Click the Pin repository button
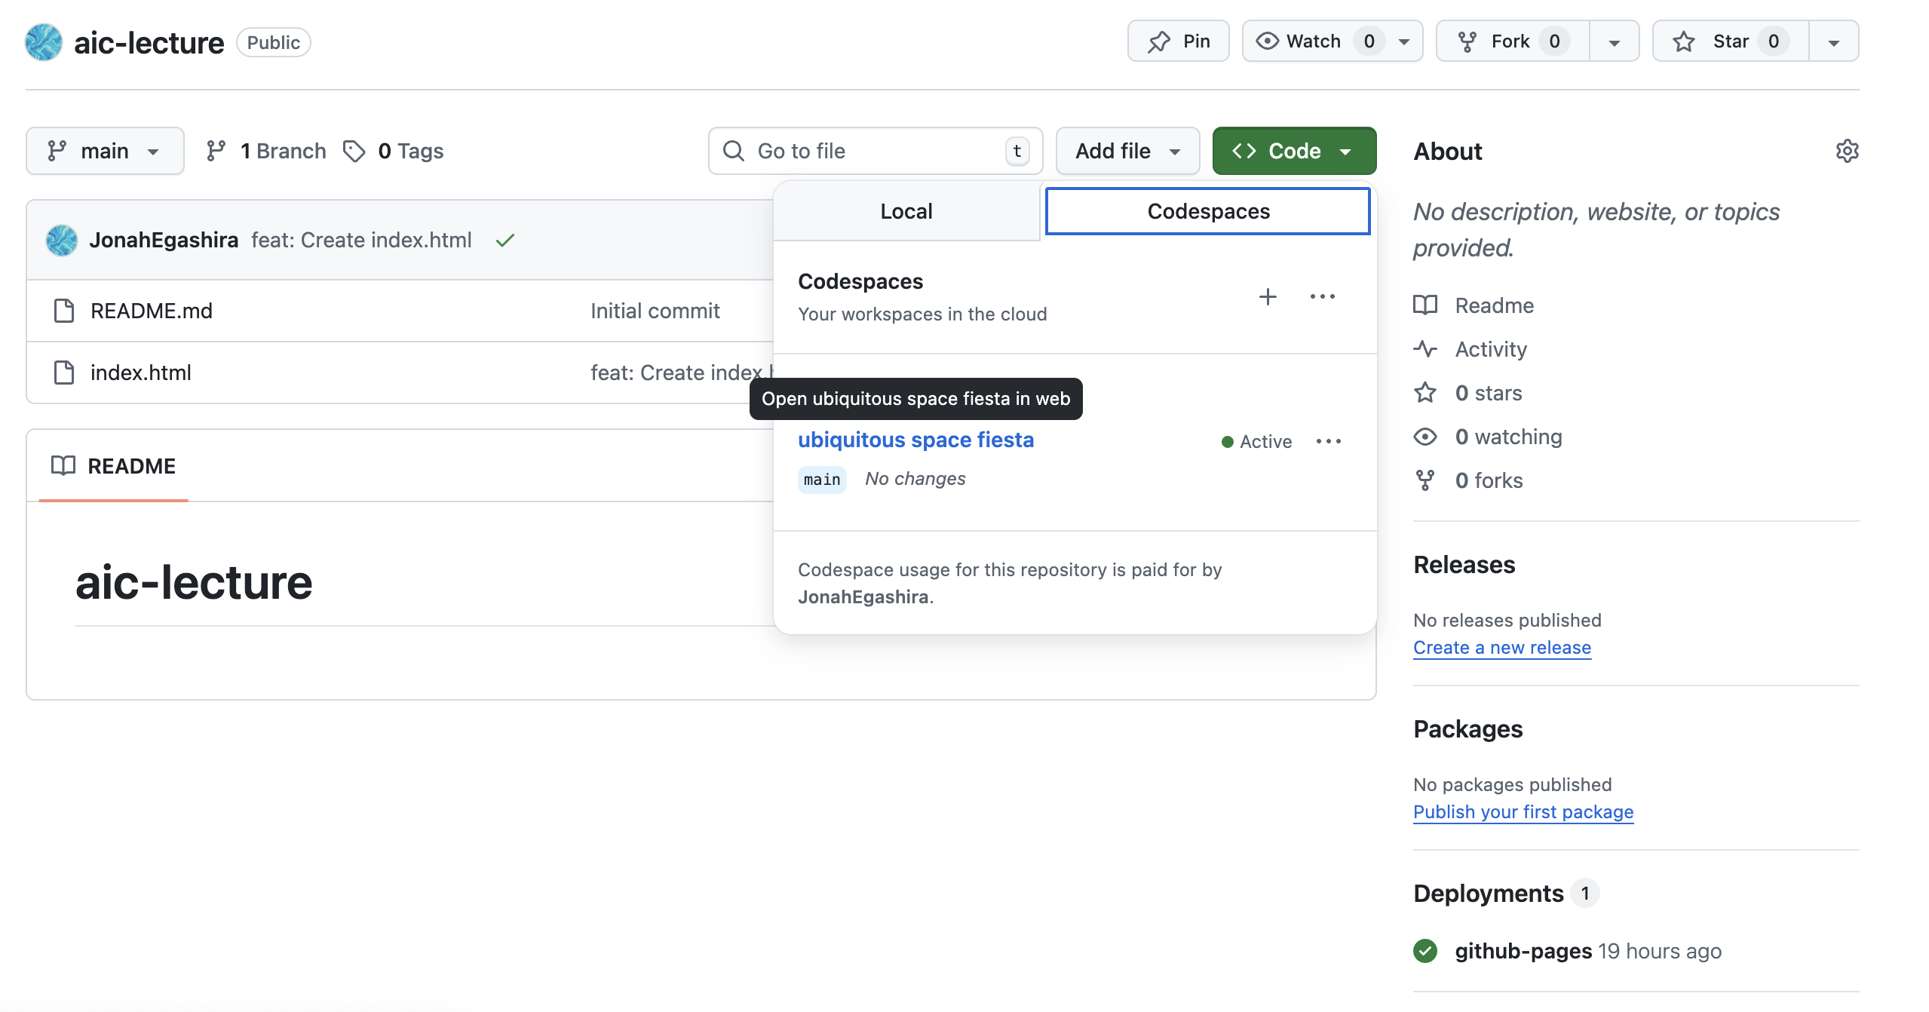 click(1178, 41)
